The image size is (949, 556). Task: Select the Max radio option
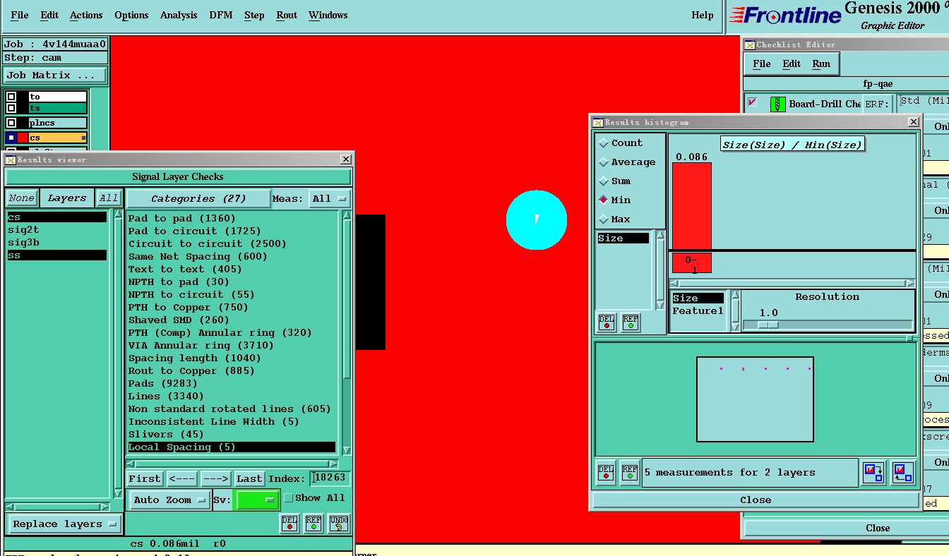tap(604, 219)
